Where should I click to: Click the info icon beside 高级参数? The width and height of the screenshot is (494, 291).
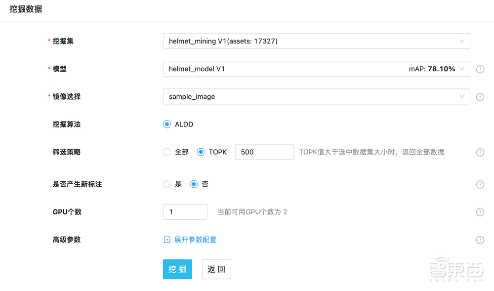[x=480, y=240]
